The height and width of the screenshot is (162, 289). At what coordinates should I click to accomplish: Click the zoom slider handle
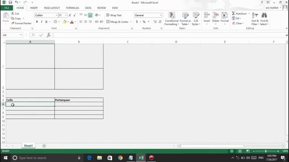pos(266,151)
